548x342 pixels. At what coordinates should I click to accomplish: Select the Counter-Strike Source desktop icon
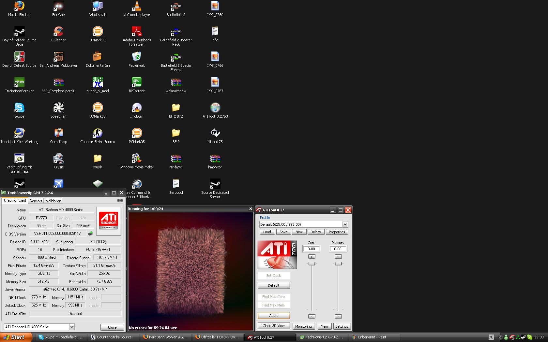point(98,136)
